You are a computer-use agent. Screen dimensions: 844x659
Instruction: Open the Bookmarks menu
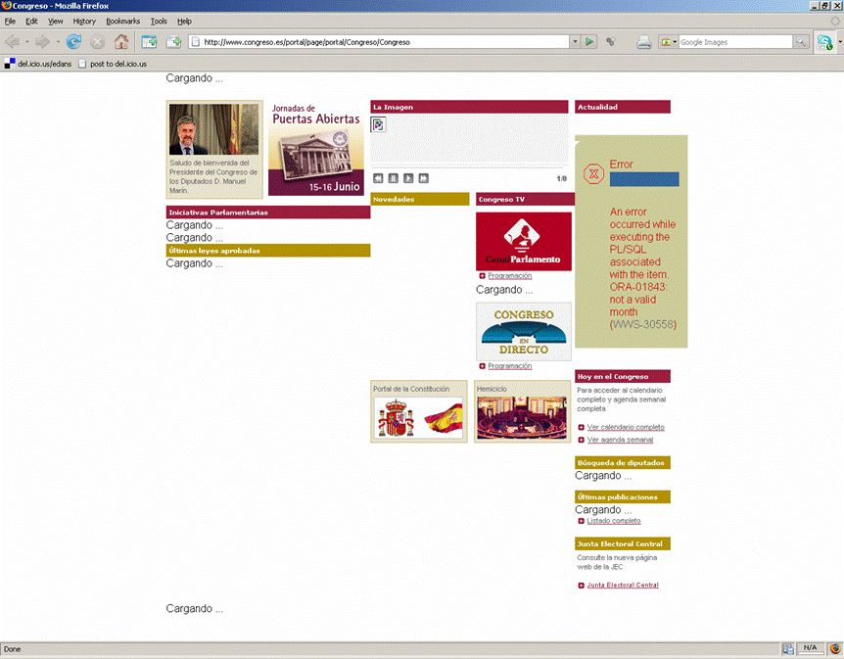point(123,21)
